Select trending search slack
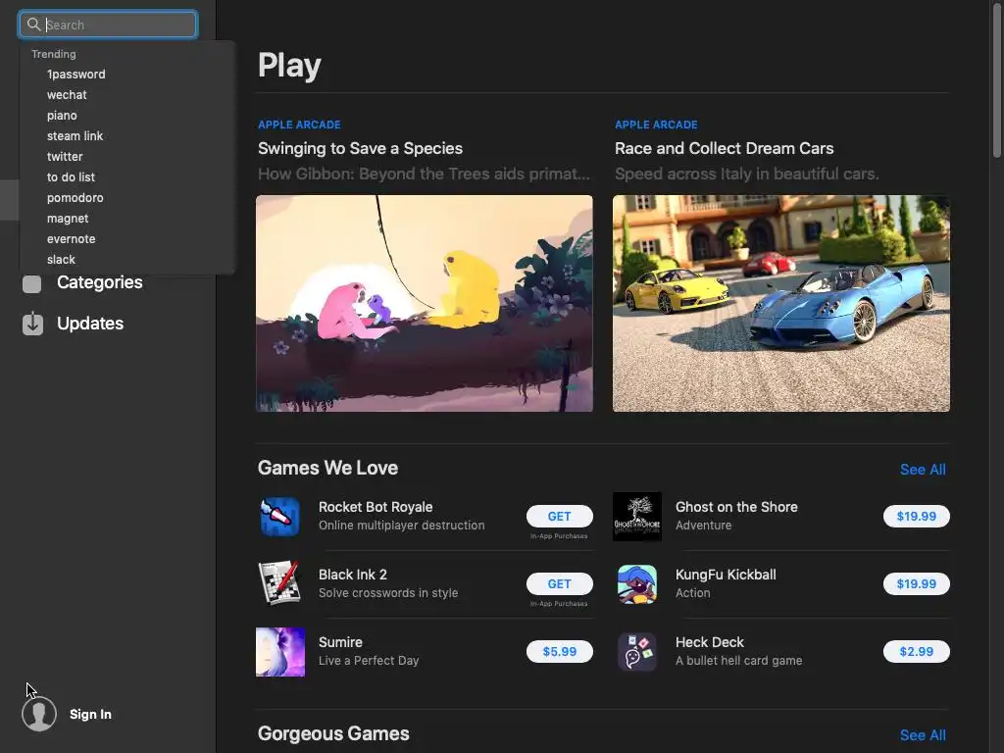The image size is (1004, 753). tap(61, 259)
